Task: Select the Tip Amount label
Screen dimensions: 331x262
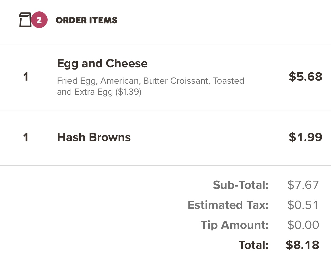Action: point(234,225)
